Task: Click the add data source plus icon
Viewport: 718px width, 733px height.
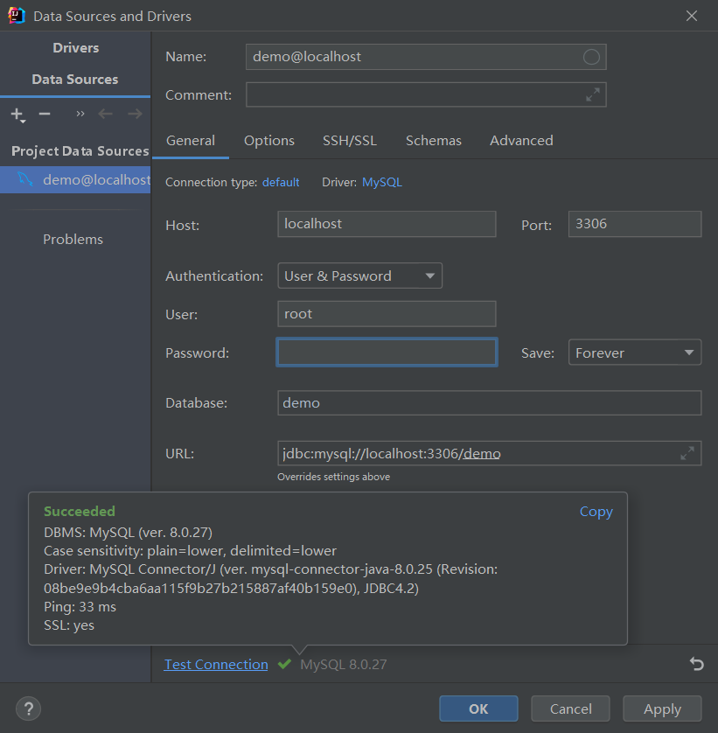Action: coord(17,114)
